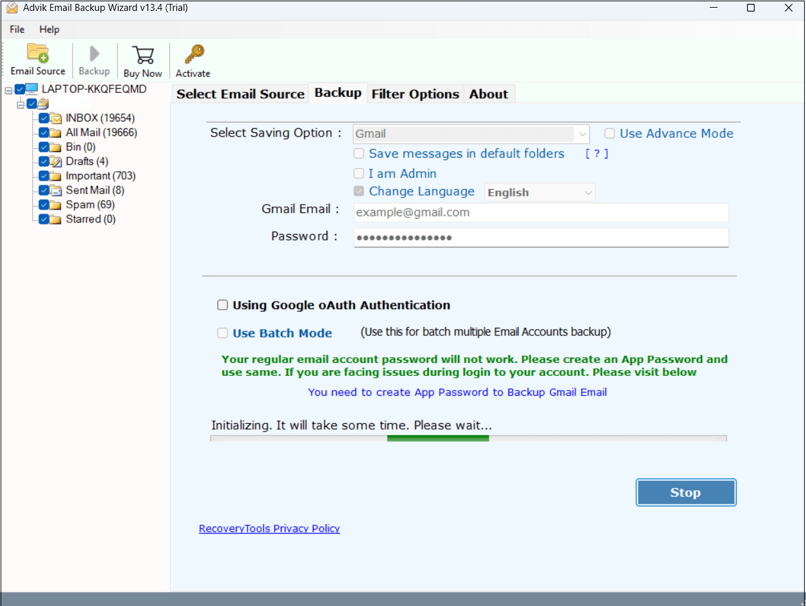
Task: Collapse the mail account tree node
Action: pos(20,104)
